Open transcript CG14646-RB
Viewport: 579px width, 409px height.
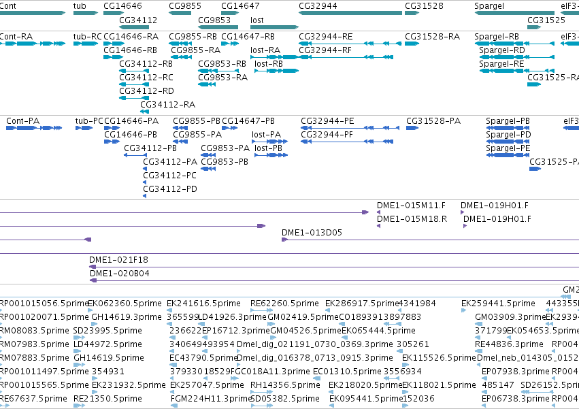(114, 57)
